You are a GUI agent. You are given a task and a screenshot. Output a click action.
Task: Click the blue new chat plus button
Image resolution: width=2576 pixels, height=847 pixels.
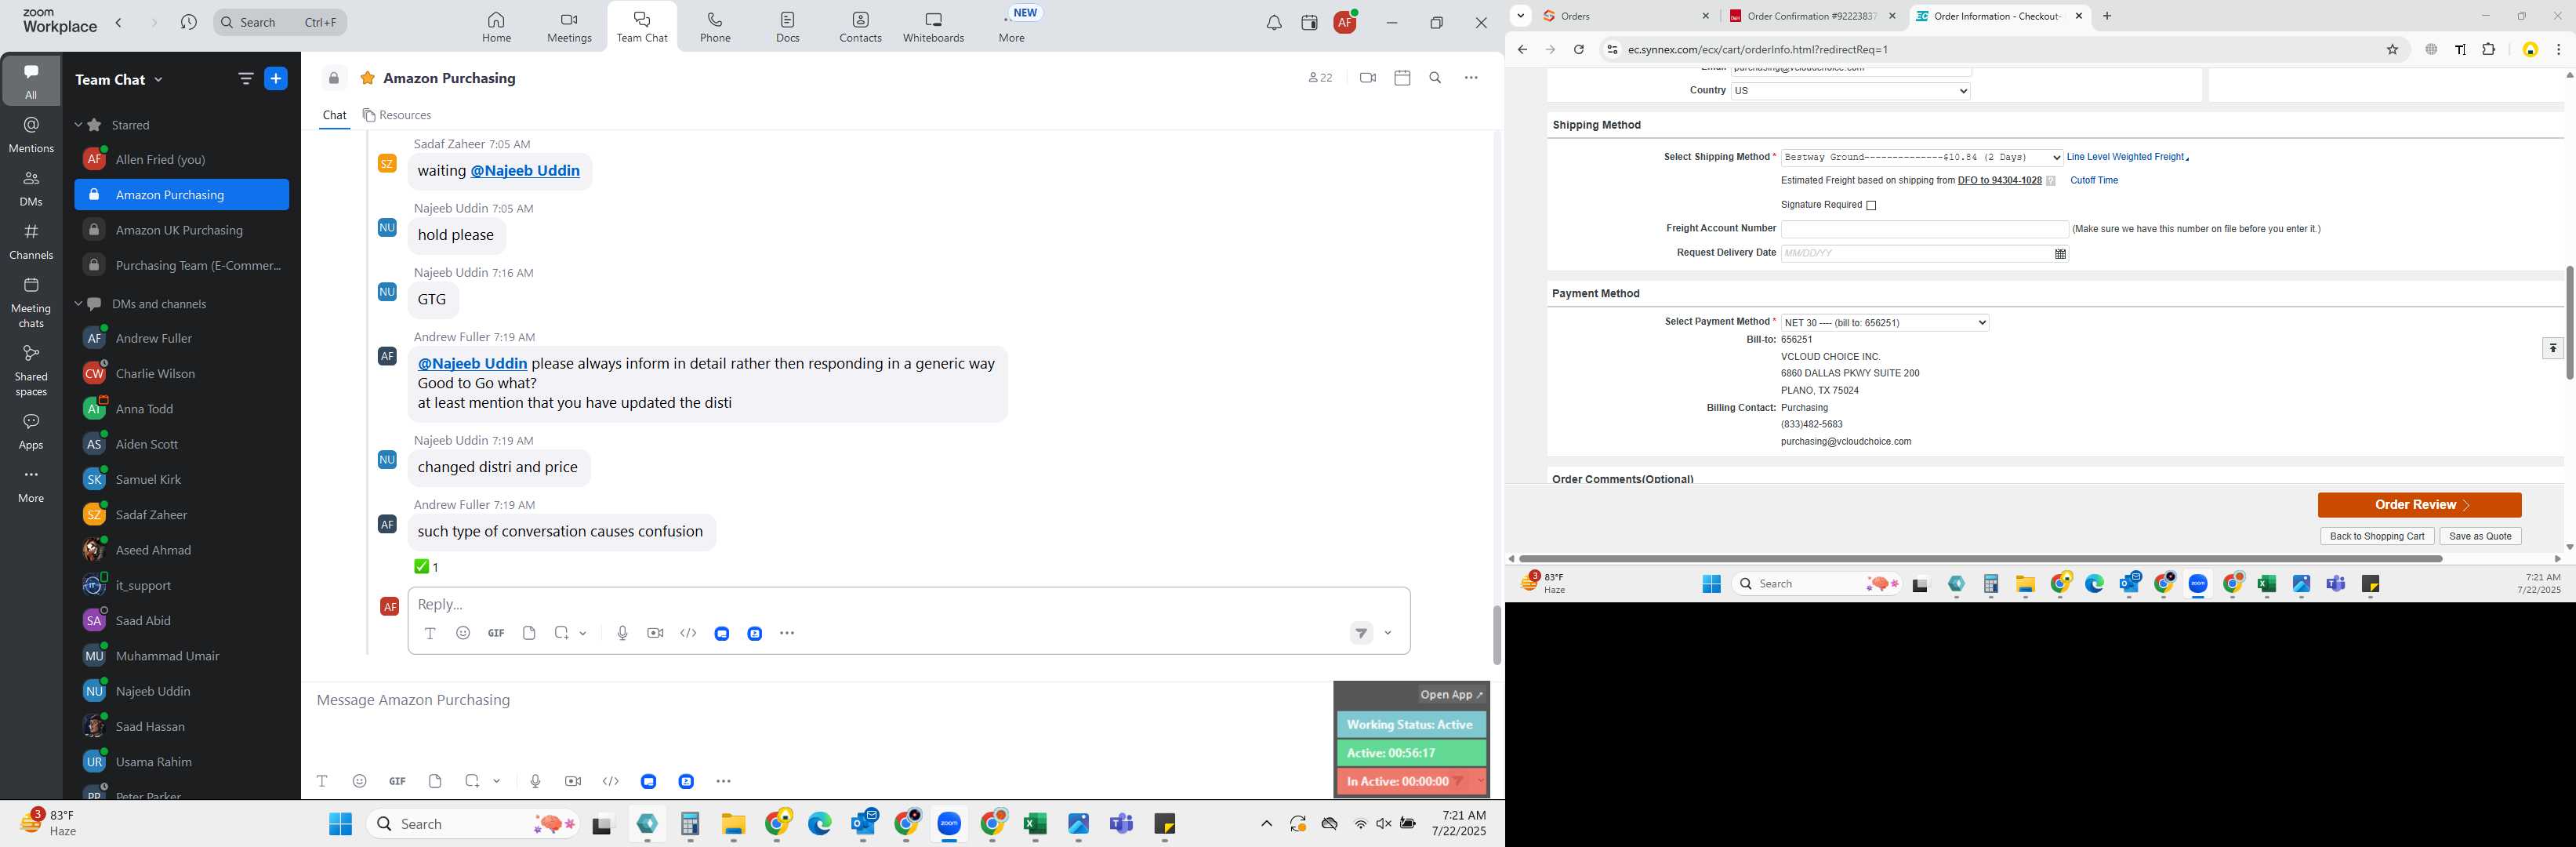[x=276, y=79]
